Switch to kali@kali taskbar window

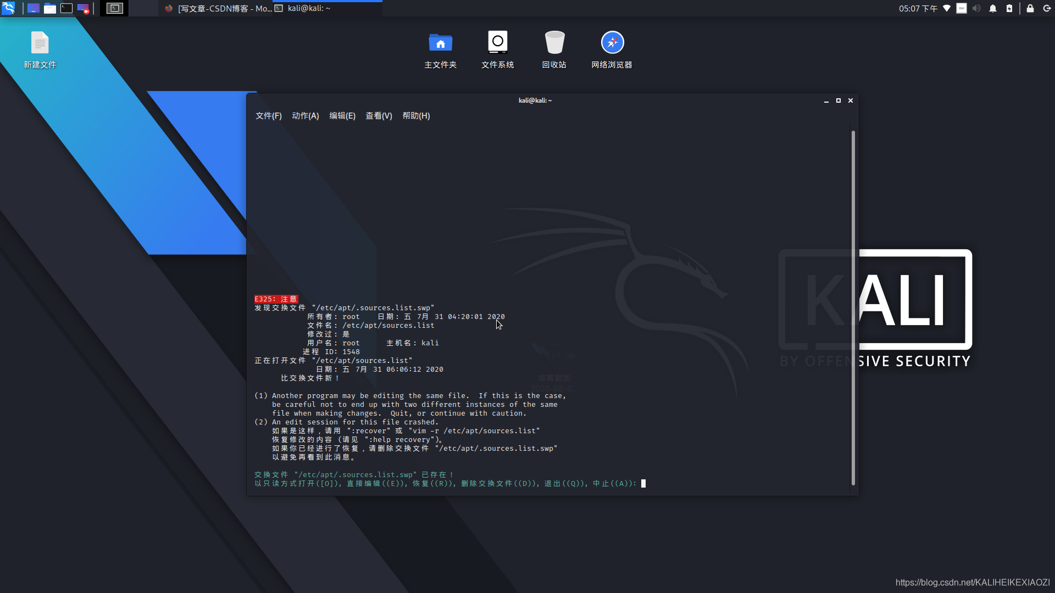tap(327, 8)
